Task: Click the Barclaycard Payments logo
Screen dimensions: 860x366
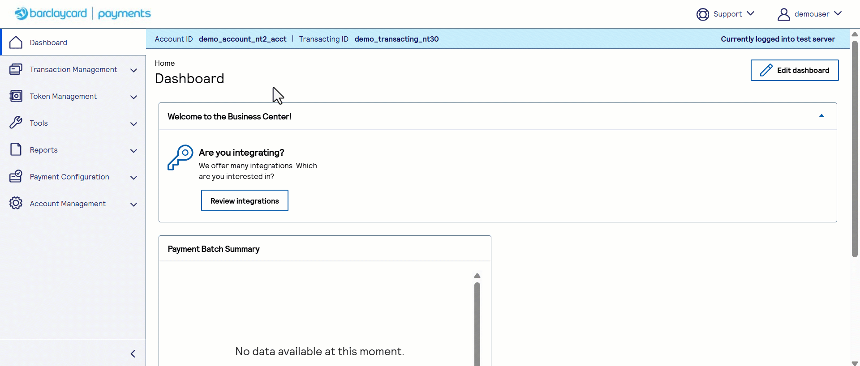Action: [x=83, y=13]
